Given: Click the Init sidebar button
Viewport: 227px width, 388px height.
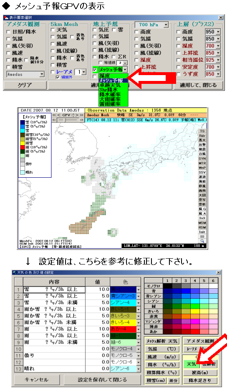Looking at the screenshot, I should tap(202, 232).
